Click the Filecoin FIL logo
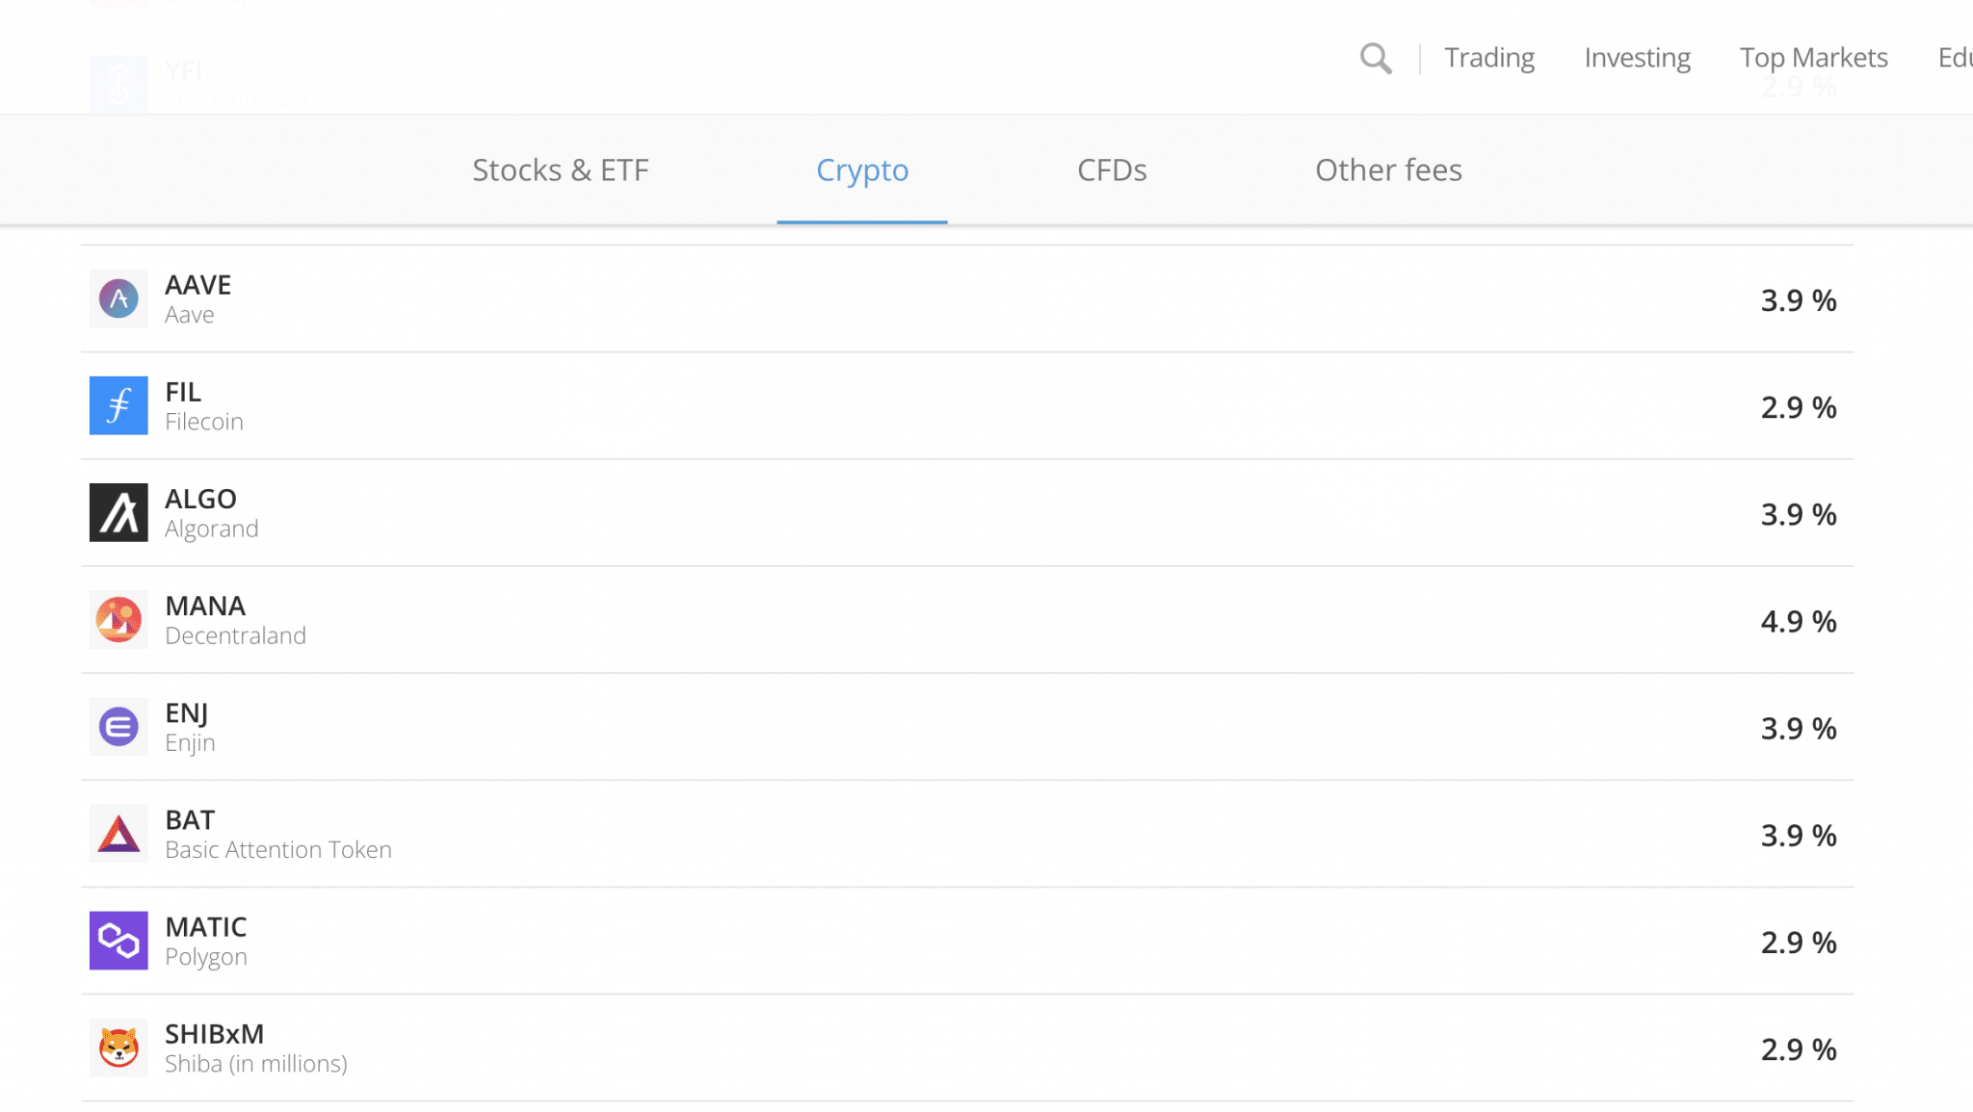1973x1112 pixels. point(118,405)
